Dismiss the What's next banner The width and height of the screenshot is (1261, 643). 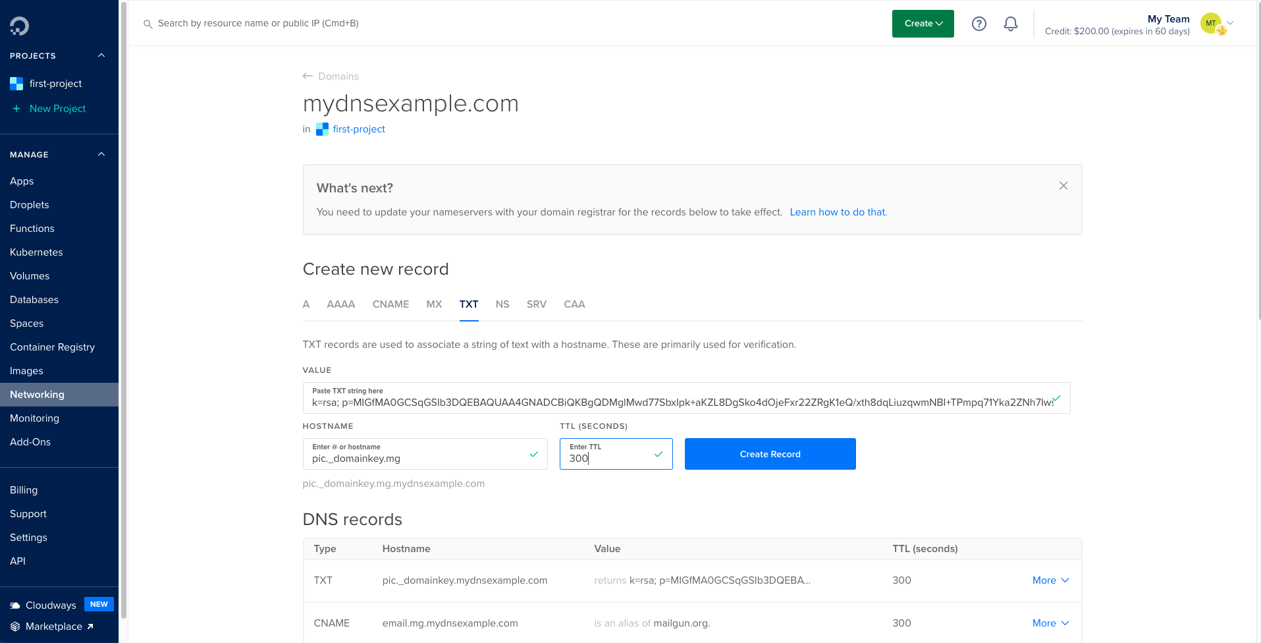point(1063,186)
